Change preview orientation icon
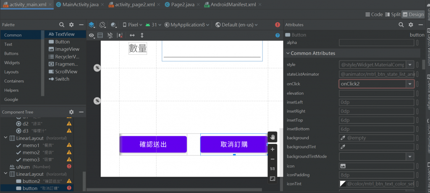 tap(102, 25)
